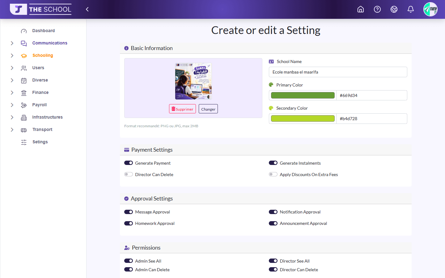Click the Transport bus icon
The width and height of the screenshot is (445, 278).
24,130
